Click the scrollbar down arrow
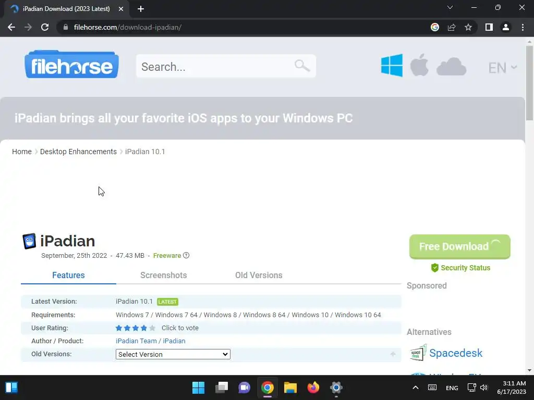534x400 pixels. click(529, 370)
